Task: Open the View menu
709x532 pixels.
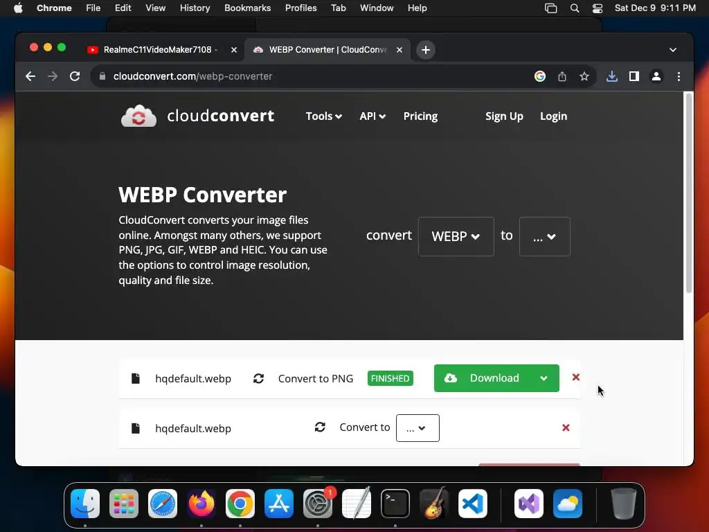Action: tap(155, 8)
